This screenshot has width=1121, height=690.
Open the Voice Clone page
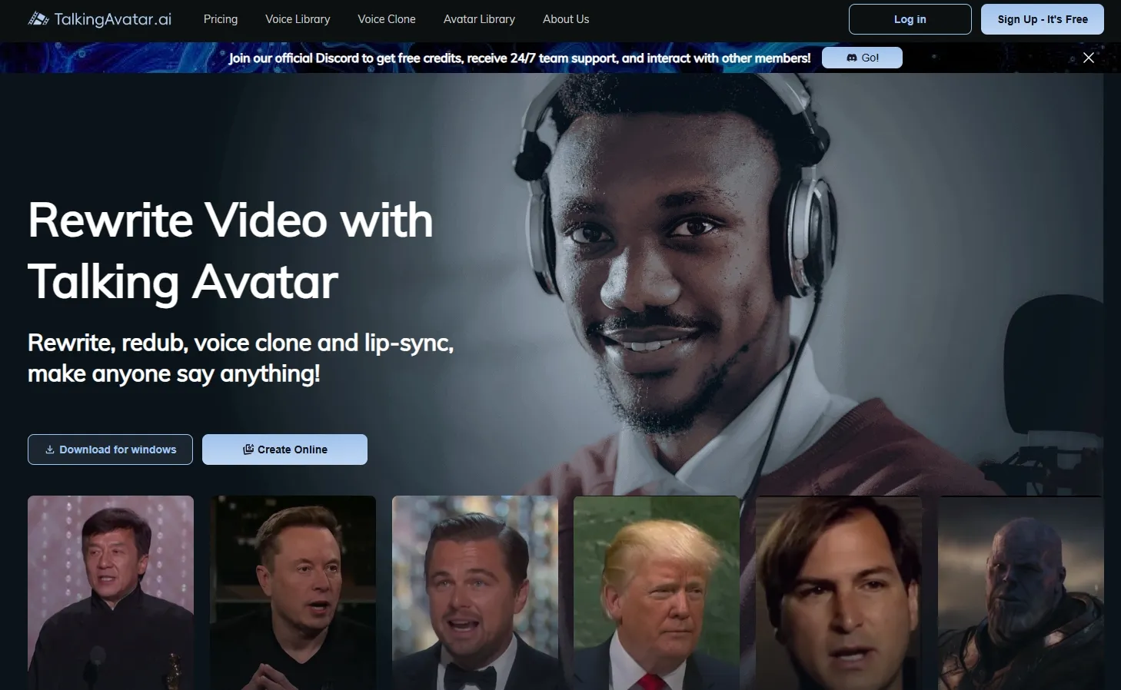tap(387, 19)
